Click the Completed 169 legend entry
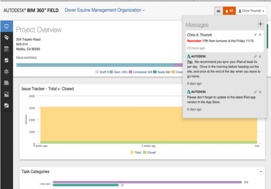271x189 pixels. tap(141, 72)
